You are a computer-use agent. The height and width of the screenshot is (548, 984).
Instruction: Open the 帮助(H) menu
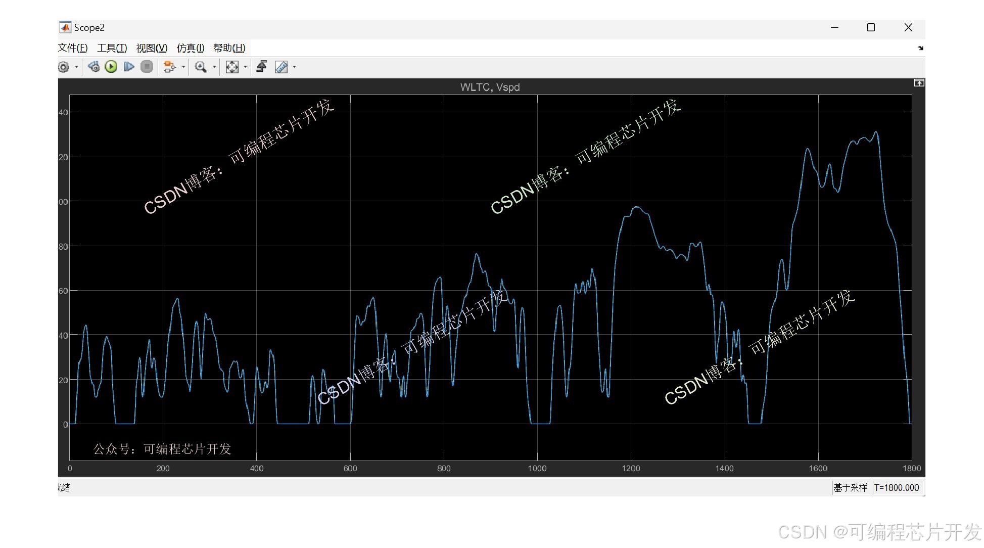click(229, 48)
